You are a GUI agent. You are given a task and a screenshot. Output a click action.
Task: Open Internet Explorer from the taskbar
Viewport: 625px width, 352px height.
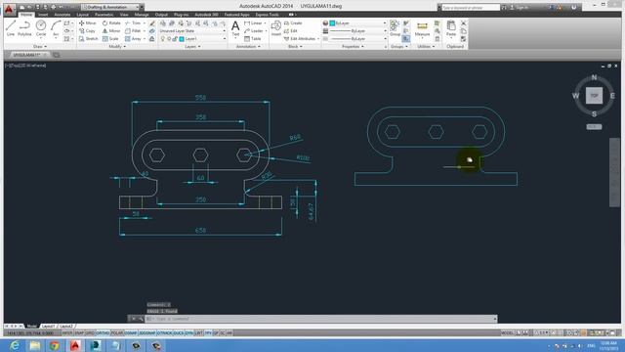click(15, 345)
